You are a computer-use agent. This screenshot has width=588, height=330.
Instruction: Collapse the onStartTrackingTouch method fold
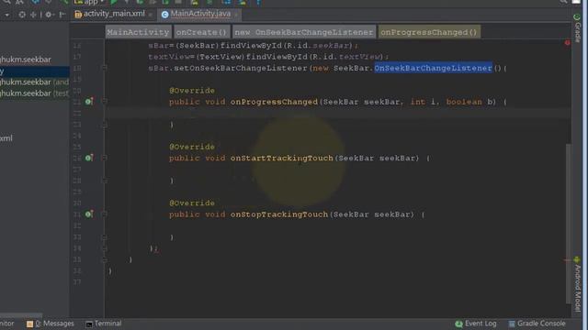click(x=105, y=158)
